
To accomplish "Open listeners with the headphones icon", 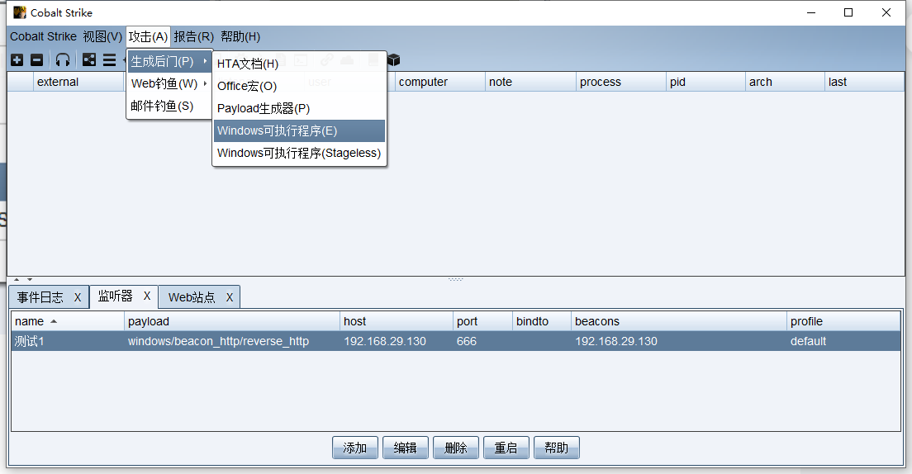I will (63, 60).
